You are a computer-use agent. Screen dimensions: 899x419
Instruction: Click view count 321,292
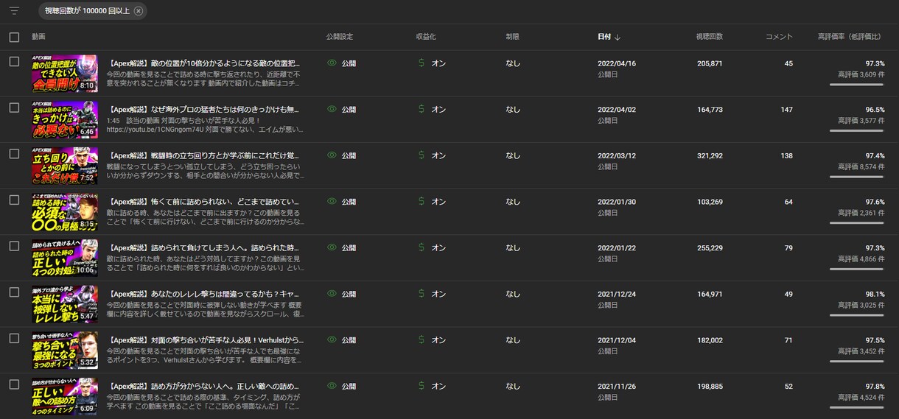pyautogui.click(x=710, y=155)
